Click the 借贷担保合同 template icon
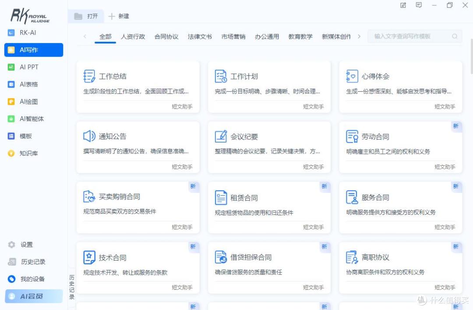This screenshot has width=473, height=310. (x=221, y=257)
